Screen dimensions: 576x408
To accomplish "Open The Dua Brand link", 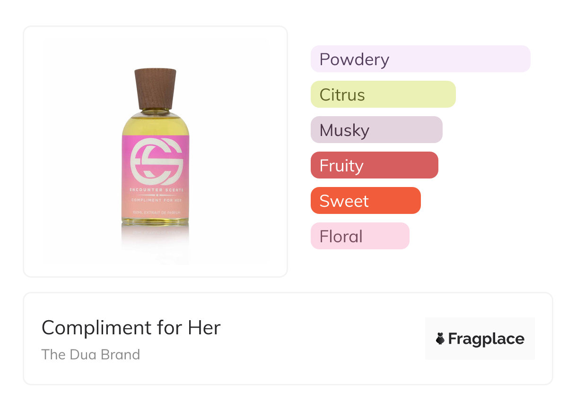I will [91, 355].
